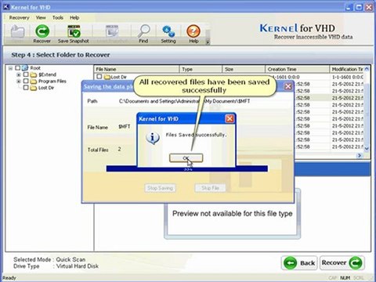This screenshot has height=282, width=376.
Task: Click OK in Files Saved dialog
Action: point(186,158)
